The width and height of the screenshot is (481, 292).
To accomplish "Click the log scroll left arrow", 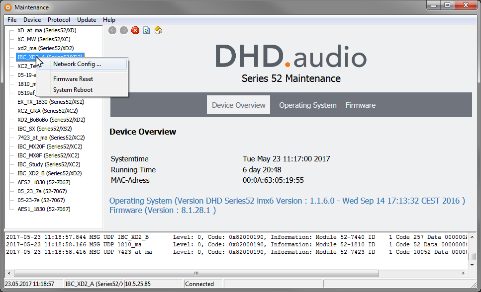I will tap(9, 273).
